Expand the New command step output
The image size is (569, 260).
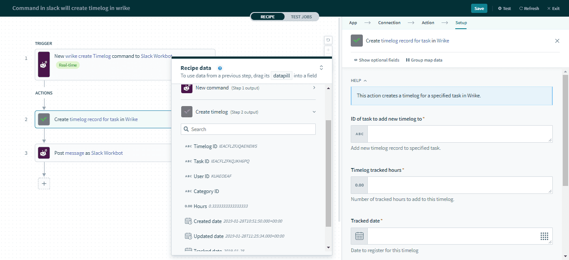coord(314,88)
